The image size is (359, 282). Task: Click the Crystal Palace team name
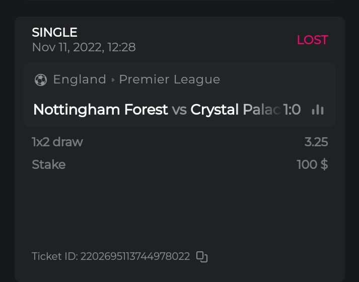click(x=235, y=110)
